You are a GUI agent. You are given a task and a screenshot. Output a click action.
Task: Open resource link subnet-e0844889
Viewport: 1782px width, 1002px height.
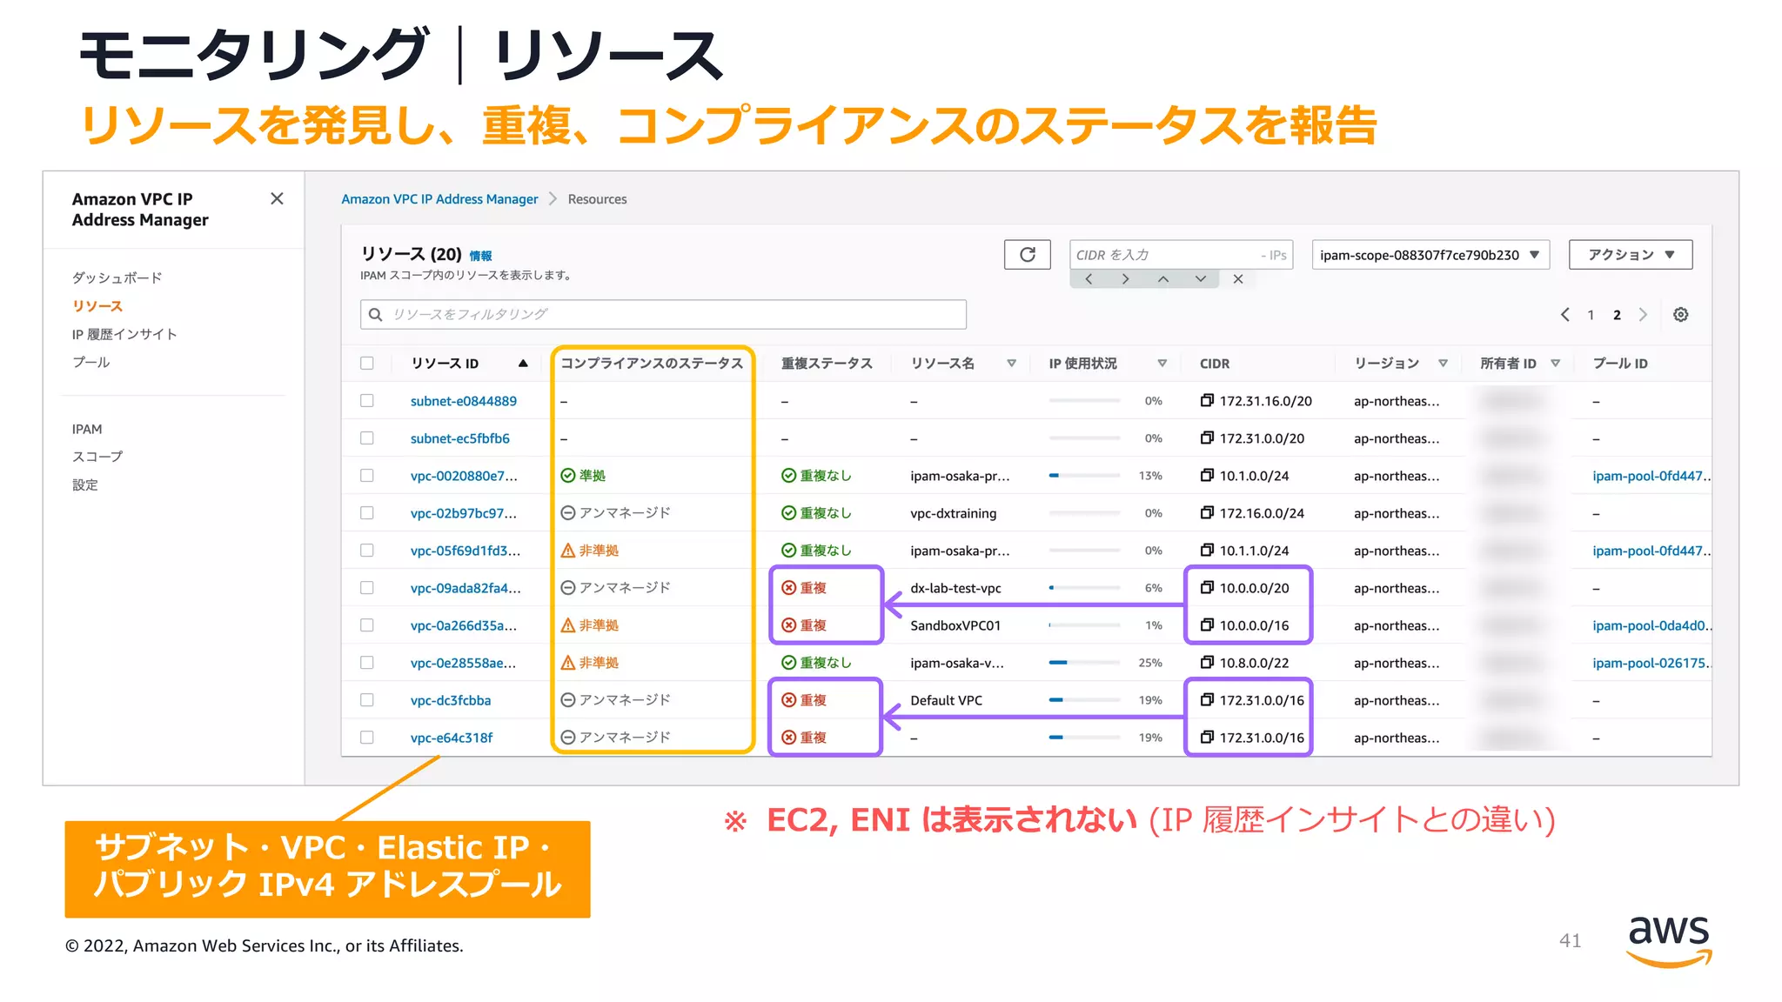click(x=464, y=401)
